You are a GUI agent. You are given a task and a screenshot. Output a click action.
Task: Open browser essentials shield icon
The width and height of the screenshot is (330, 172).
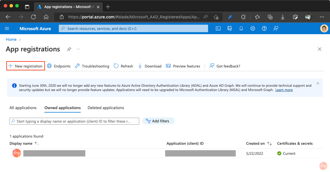point(295,17)
